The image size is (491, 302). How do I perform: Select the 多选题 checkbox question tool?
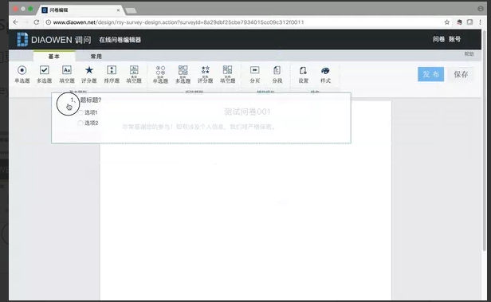[44, 74]
